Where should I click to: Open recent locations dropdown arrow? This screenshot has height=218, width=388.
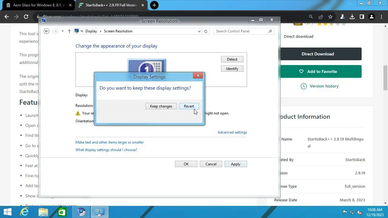pos(62,31)
